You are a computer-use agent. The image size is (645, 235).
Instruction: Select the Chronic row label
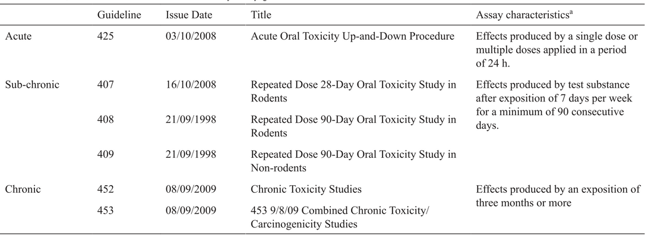[23, 189]
